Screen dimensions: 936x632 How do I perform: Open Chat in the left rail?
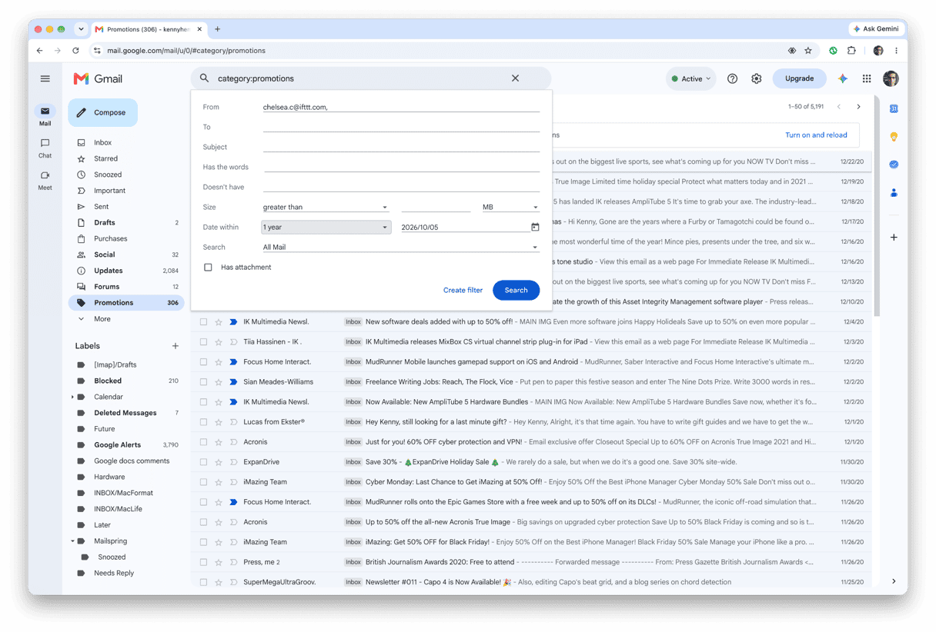(x=45, y=148)
